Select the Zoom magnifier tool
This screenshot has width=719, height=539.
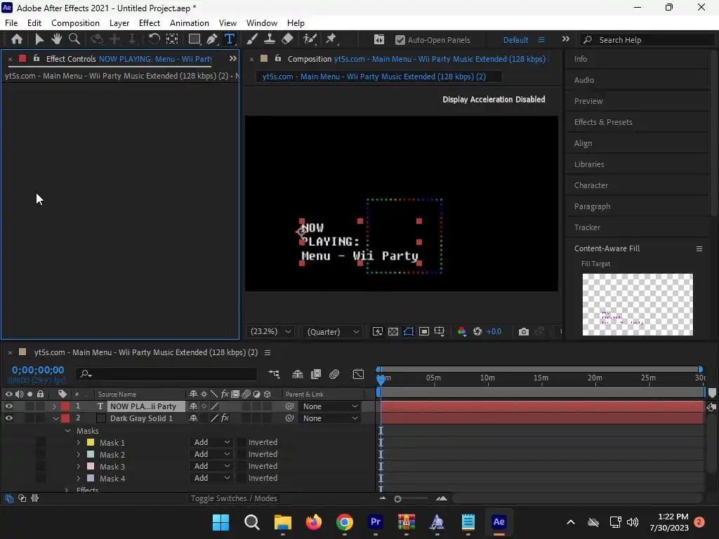coord(74,39)
